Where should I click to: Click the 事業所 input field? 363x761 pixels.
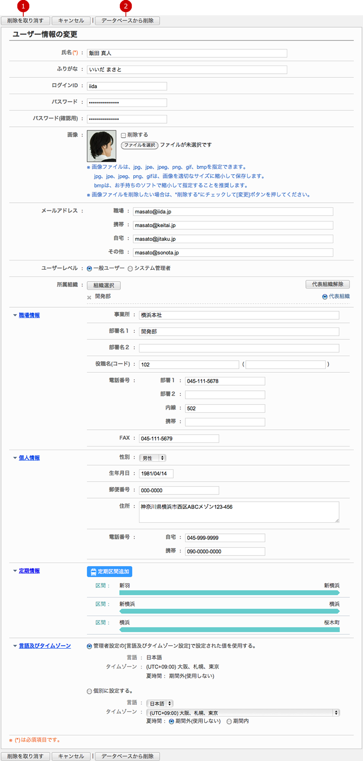click(x=239, y=315)
